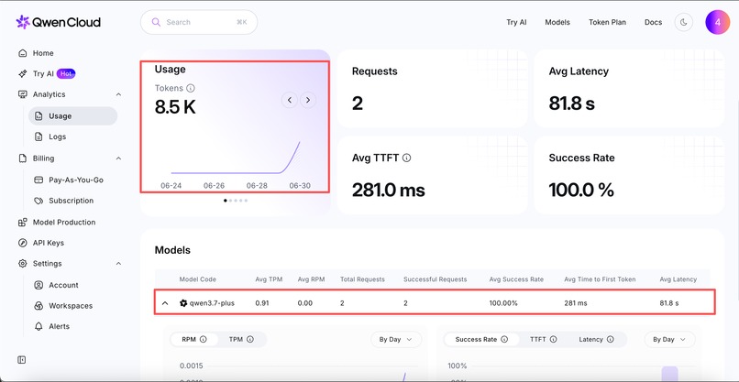Click the Latency info icon

[611, 339]
